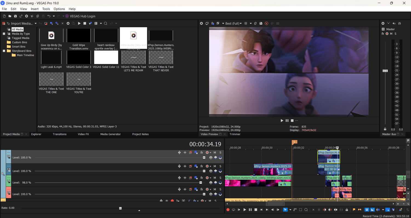The width and height of the screenshot is (411, 218).
Task: Open Video Preview properties gear icon
Action: 201,23
